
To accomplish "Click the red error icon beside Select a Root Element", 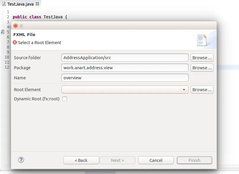I will 15,42.
